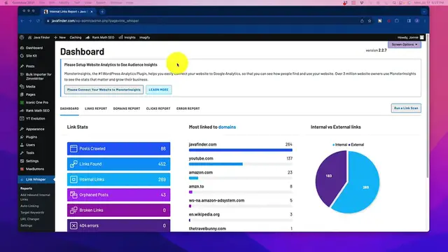This screenshot has width=448, height=252.
Task: Switch to the Dashboard report tab
Action: click(x=69, y=108)
